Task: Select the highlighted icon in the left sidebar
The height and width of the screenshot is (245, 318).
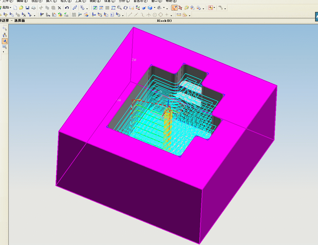Action: tap(5, 41)
